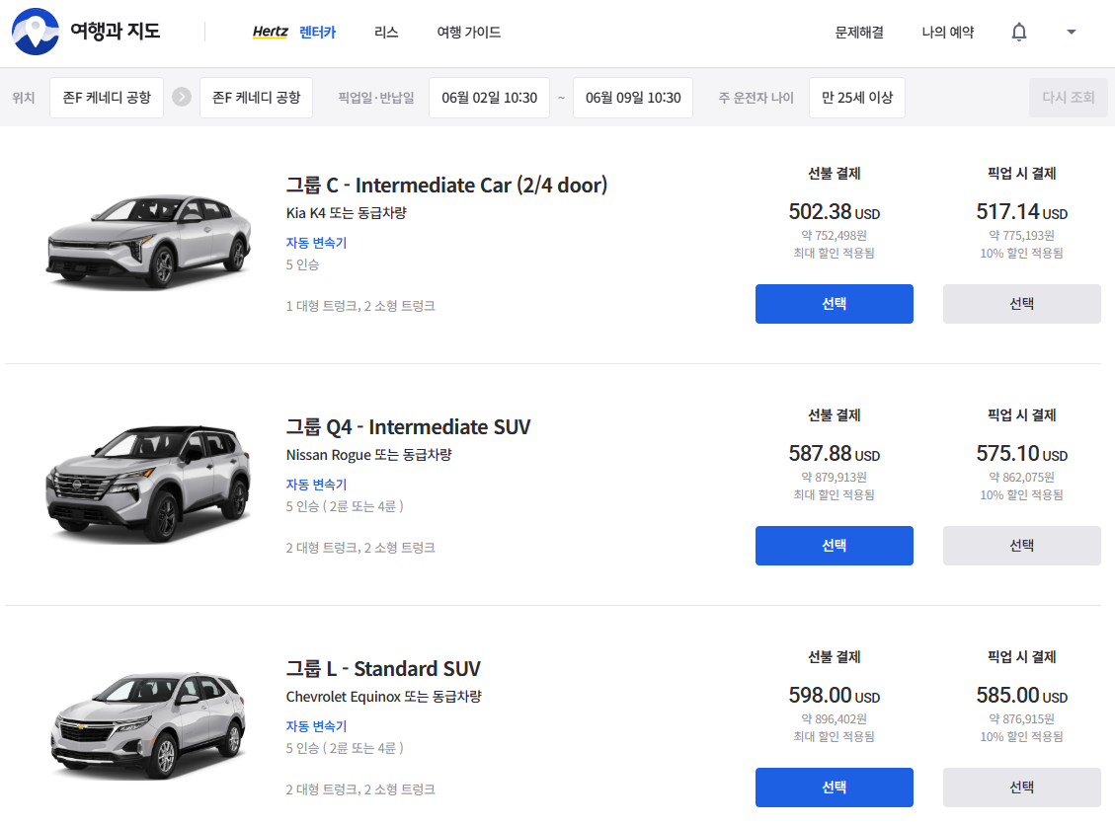The width and height of the screenshot is (1115, 825).
Task: Open the 여행 가이드 menu
Action: [x=469, y=33]
